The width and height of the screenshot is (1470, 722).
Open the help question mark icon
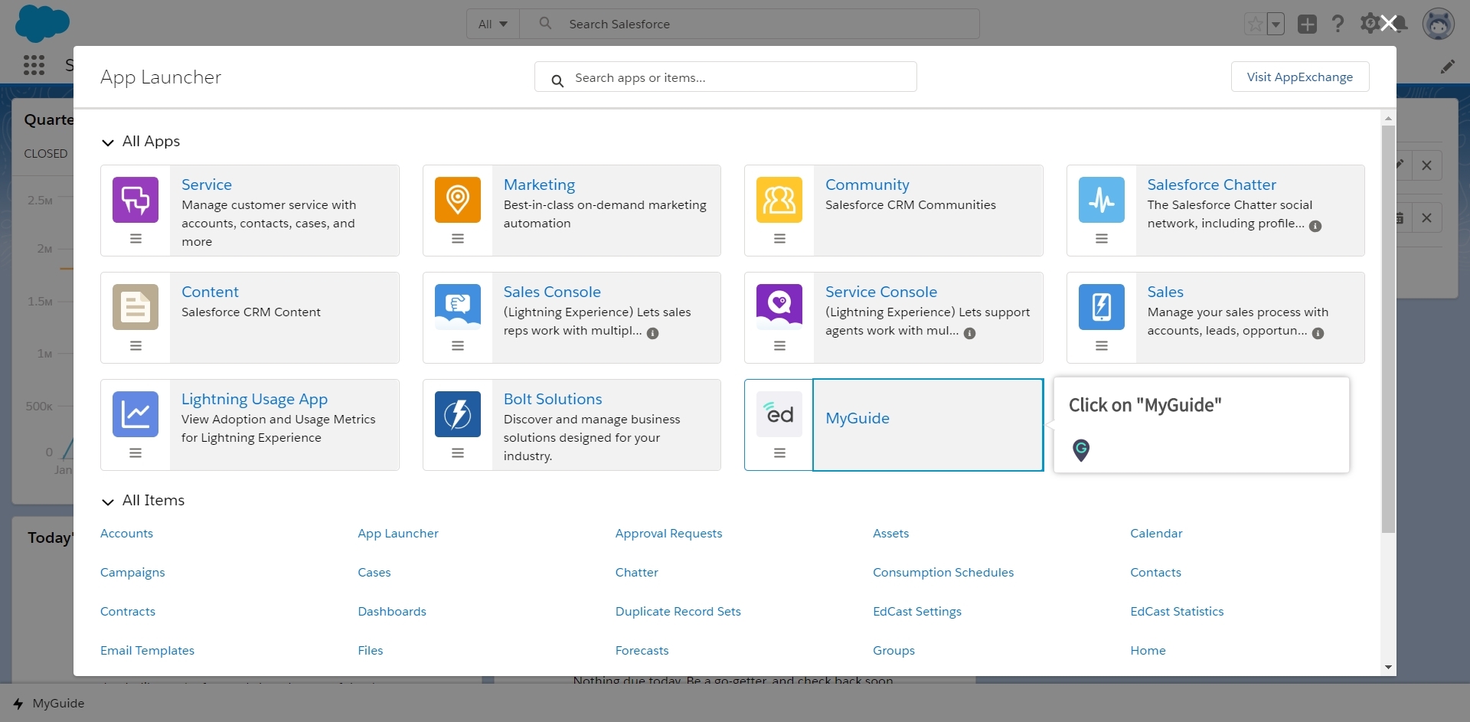tap(1338, 24)
